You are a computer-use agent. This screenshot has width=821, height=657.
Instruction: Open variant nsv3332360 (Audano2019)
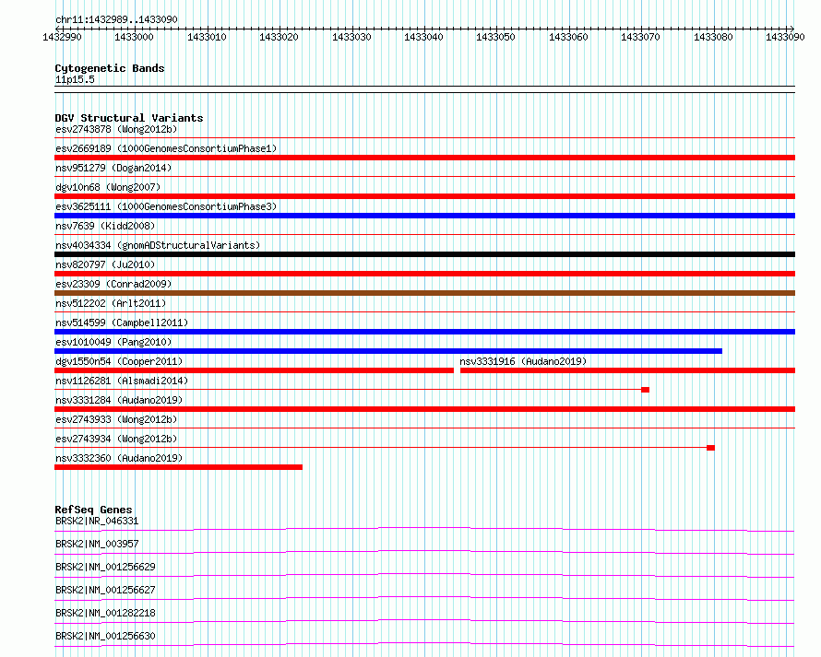119,458
